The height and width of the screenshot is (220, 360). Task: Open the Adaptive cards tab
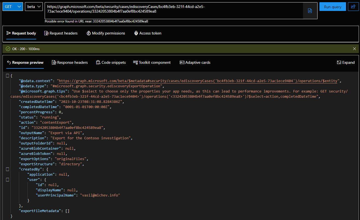[195, 62]
